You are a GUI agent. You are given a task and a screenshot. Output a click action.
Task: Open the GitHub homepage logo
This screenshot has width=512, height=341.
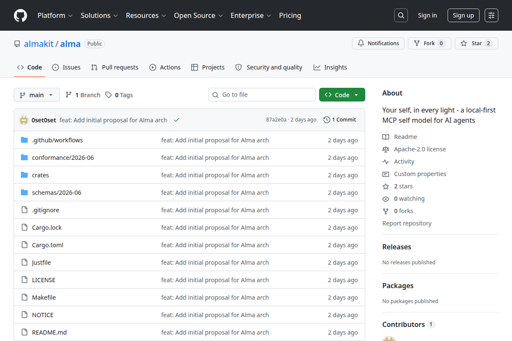[x=20, y=15]
